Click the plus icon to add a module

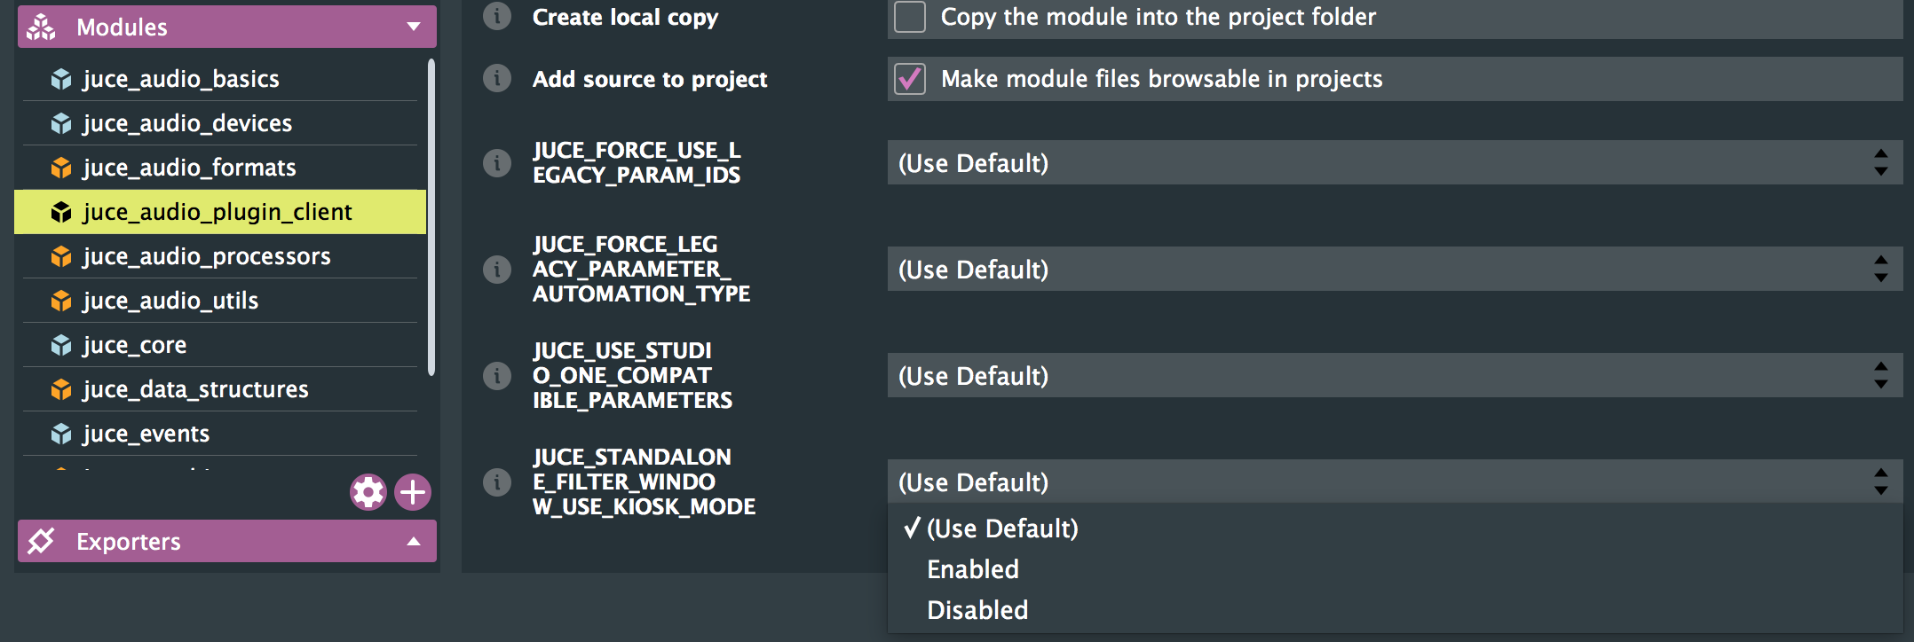click(x=413, y=492)
